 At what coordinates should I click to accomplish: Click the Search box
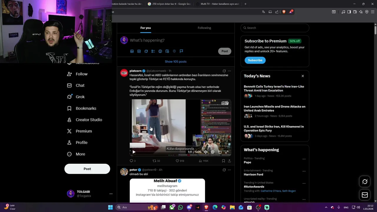coord(275,28)
